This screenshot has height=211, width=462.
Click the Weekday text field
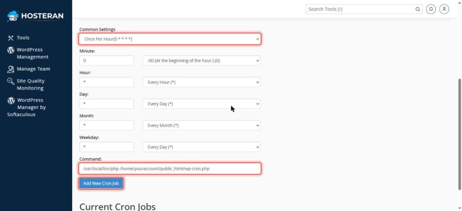pos(106,147)
